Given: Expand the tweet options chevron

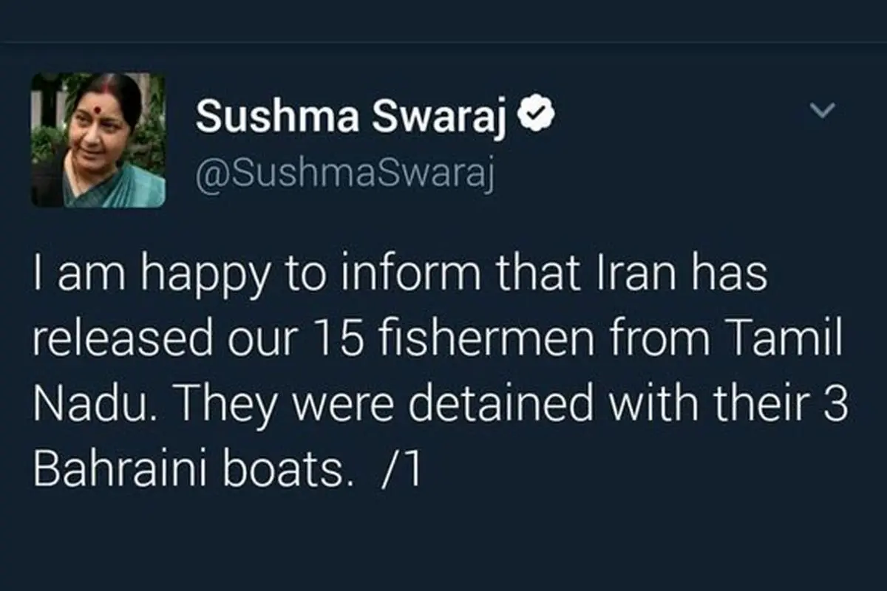Looking at the screenshot, I should point(822,112).
